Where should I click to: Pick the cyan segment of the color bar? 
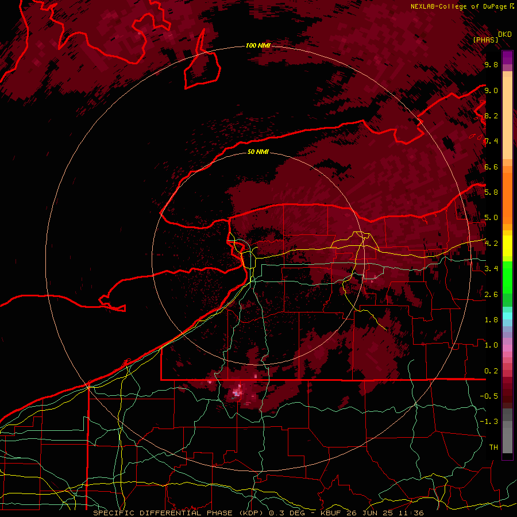pos(507,316)
